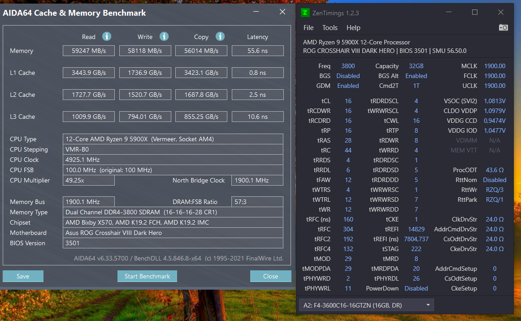Click L1 Cache Write value 1736.9 GB/s
This screenshot has width=521, height=321.
coord(145,73)
